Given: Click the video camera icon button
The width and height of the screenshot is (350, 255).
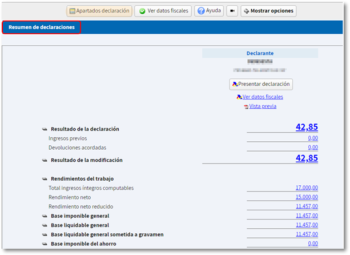Looking at the screenshot, I should [232, 11].
